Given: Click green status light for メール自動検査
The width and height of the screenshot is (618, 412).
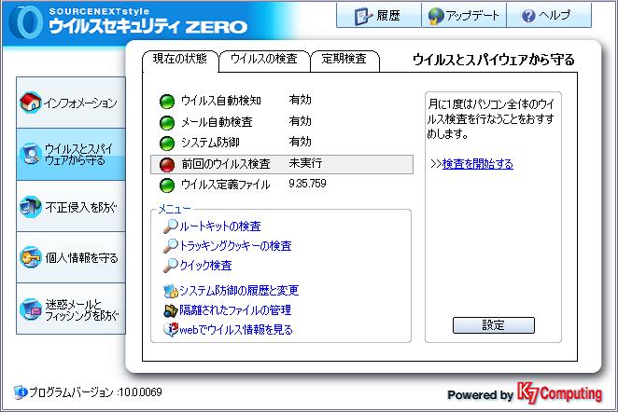Looking at the screenshot, I should [x=167, y=122].
